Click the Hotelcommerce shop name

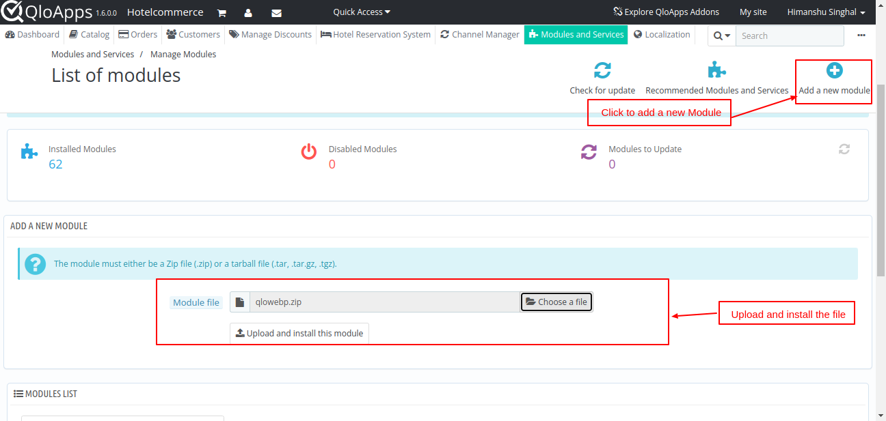pos(165,12)
